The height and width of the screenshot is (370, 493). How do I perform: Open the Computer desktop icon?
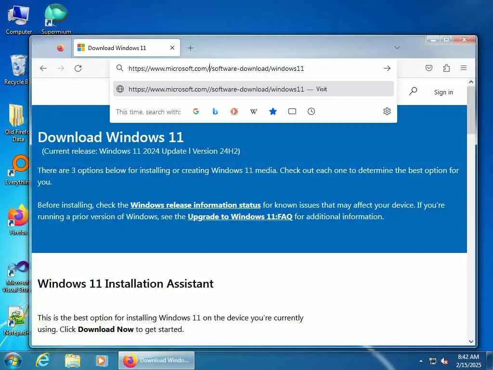point(19,20)
